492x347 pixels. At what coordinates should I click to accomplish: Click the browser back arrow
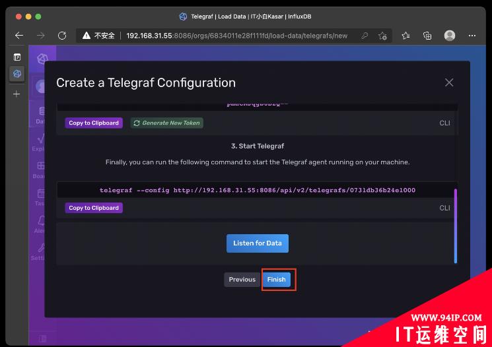coord(19,36)
